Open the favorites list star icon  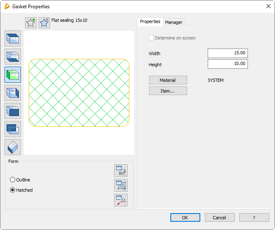(x=44, y=23)
